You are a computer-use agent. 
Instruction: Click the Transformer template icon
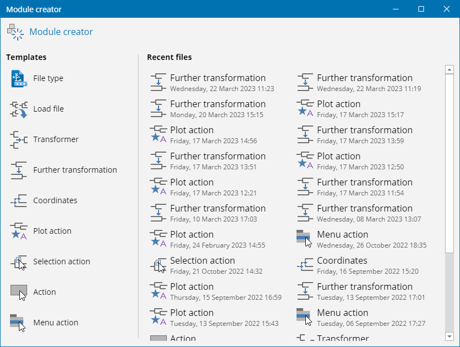point(19,140)
